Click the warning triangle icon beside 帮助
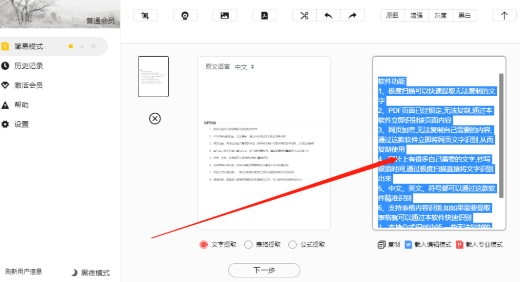This screenshot has height=282, width=523. (5, 105)
